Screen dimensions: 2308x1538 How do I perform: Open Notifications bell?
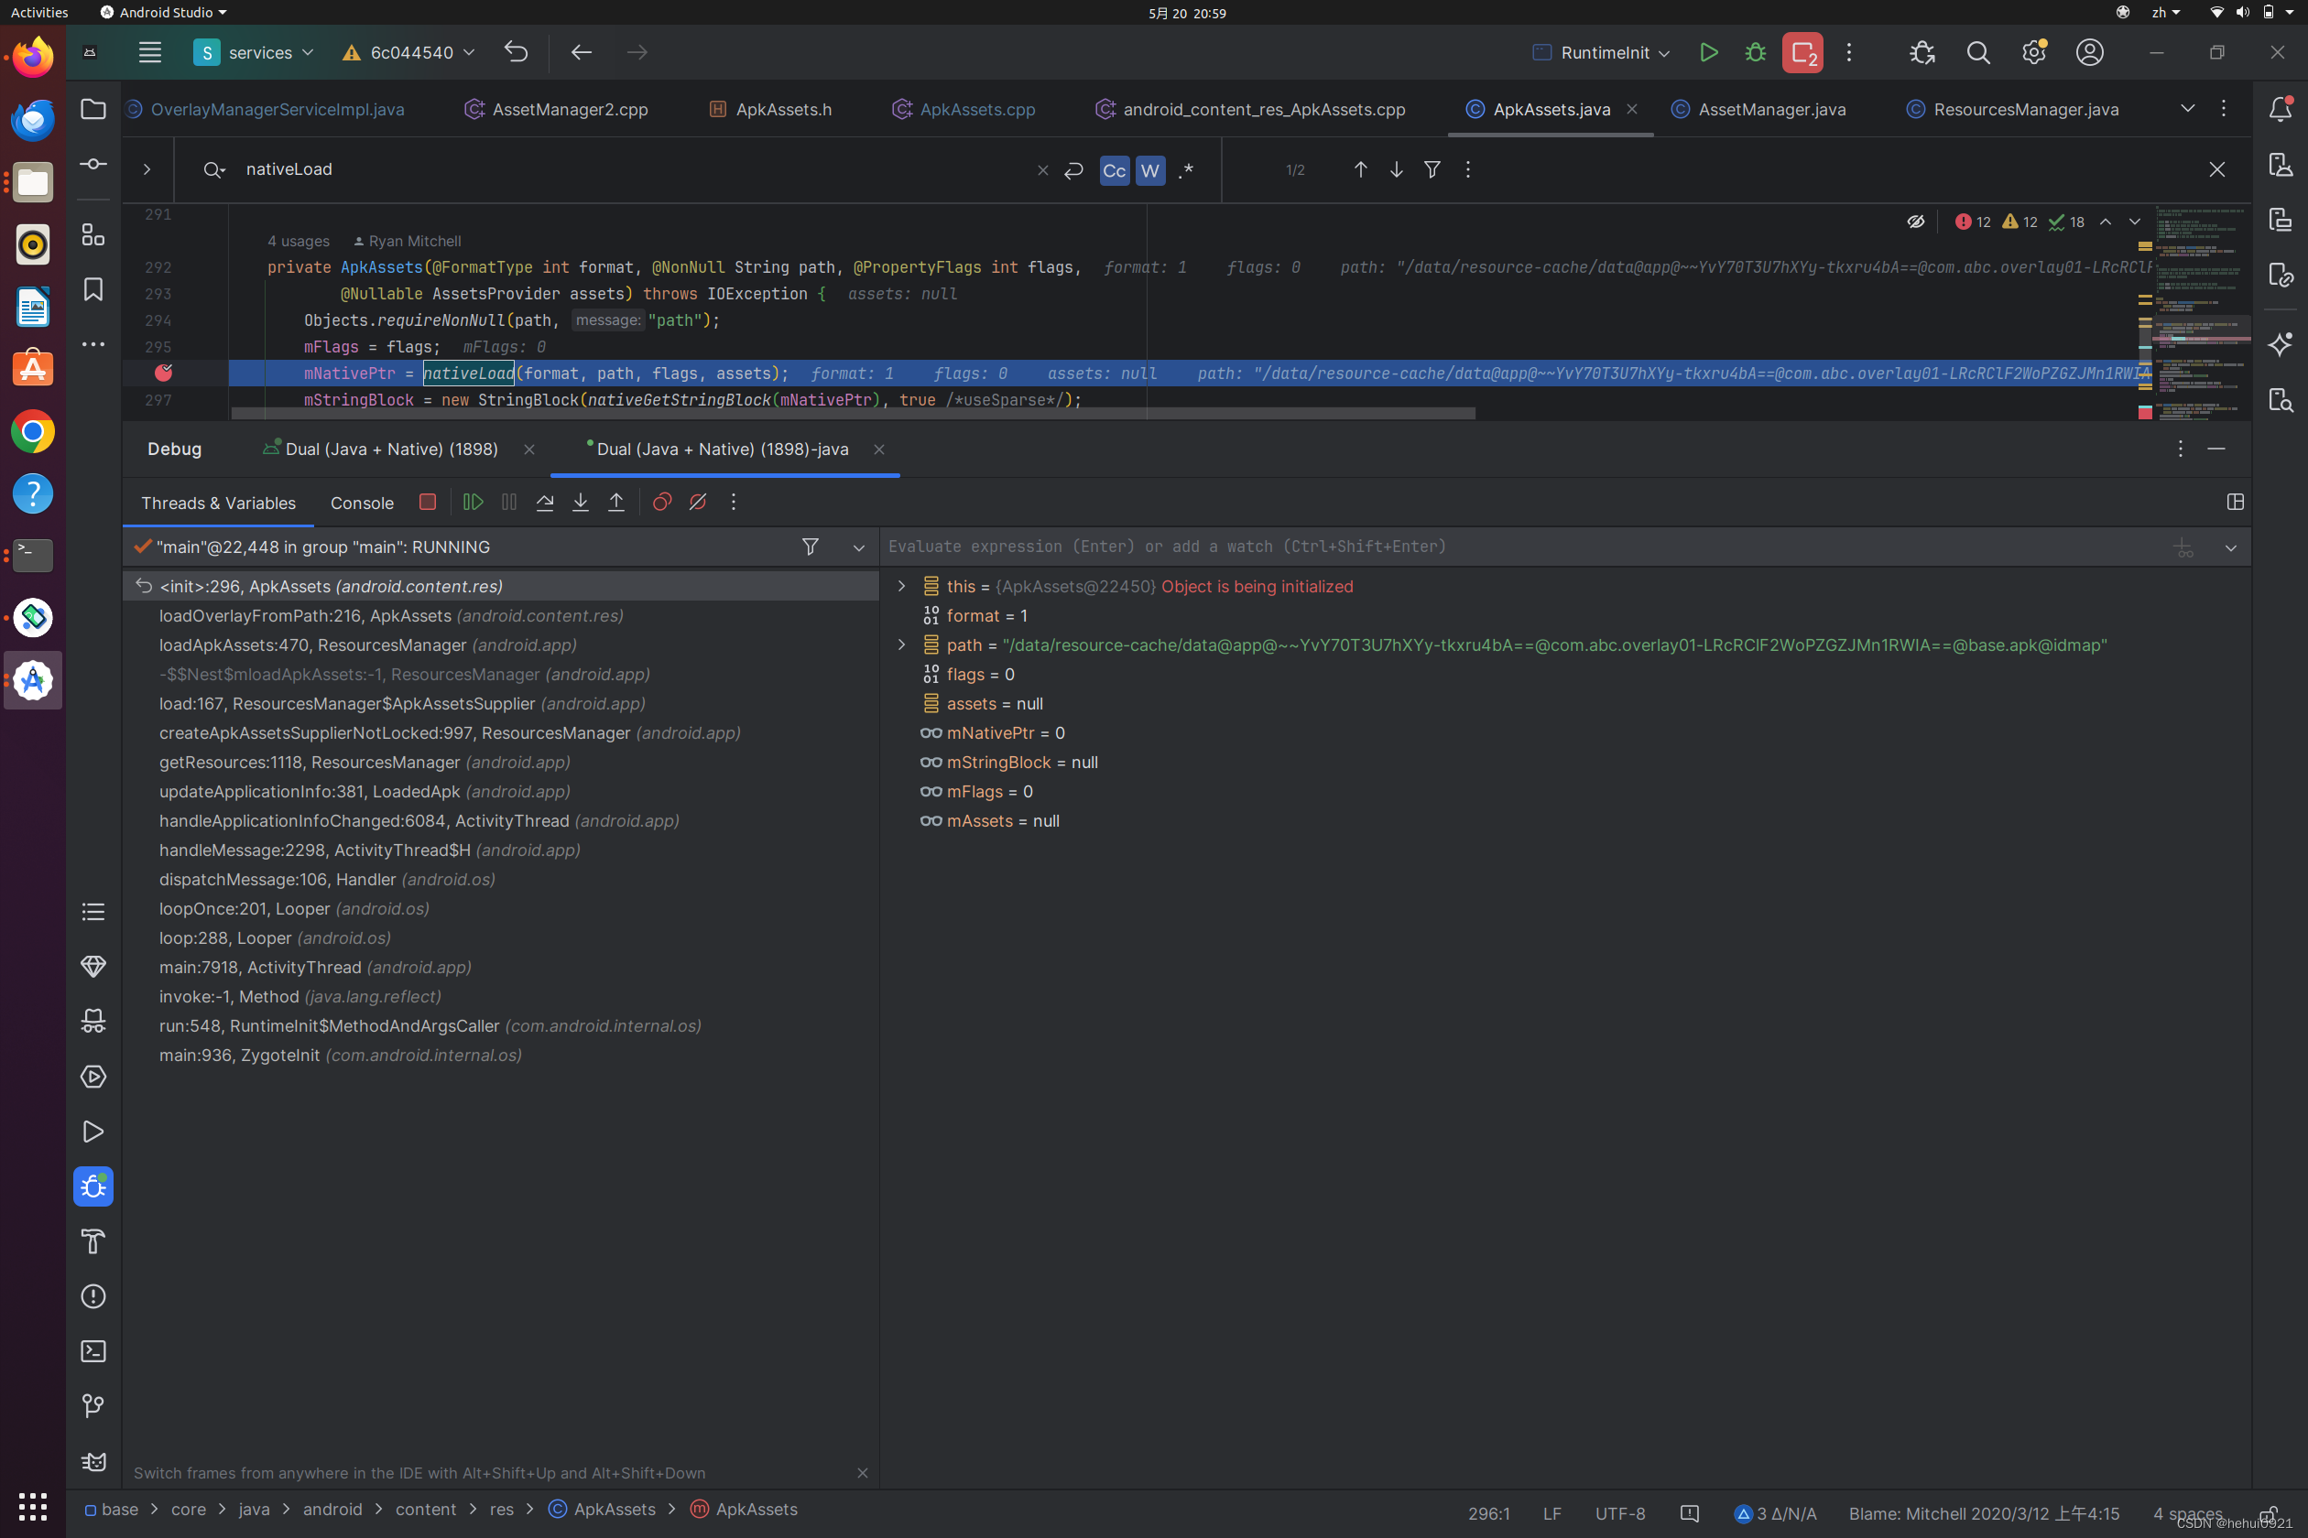(x=2281, y=109)
